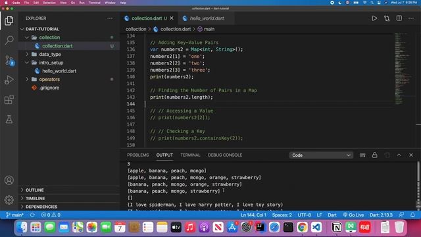Open the Manage gear menu
The image size is (421, 237).
[9, 199]
